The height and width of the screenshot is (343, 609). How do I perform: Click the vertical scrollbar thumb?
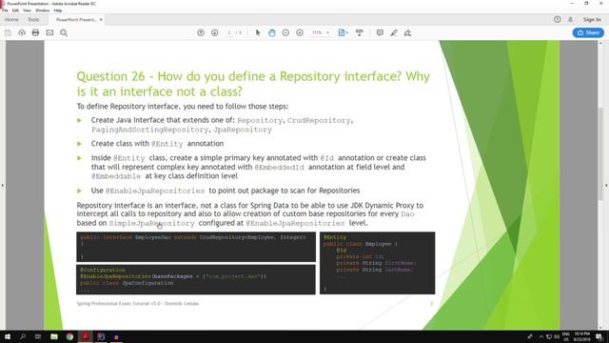pyautogui.click(x=600, y=153)
